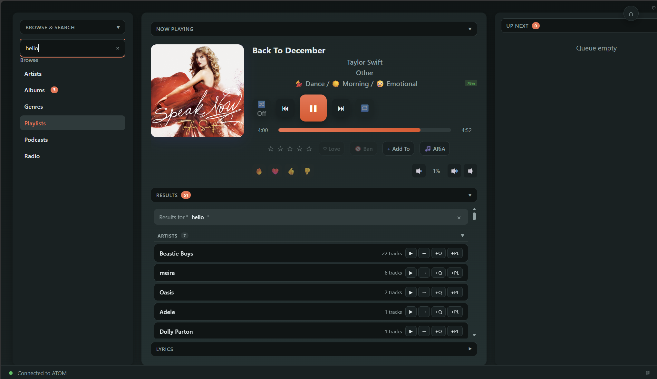Image resolution: width=657 pixels, height=379 pixels.
Task: Play Dolly Parton tracks
Action: [x=411, y=331]
